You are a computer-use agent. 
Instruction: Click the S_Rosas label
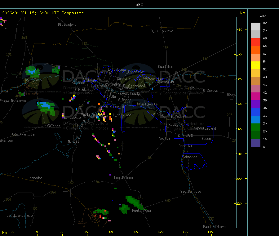point(125,100)
